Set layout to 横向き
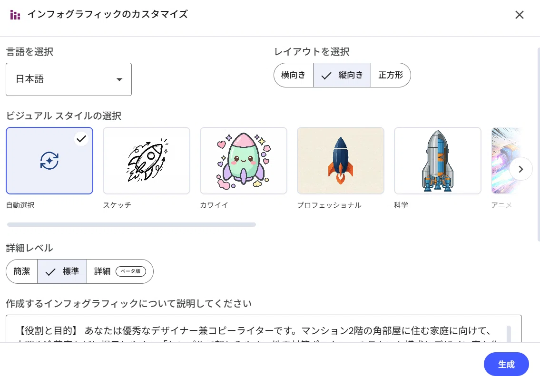 pos(294,75)
